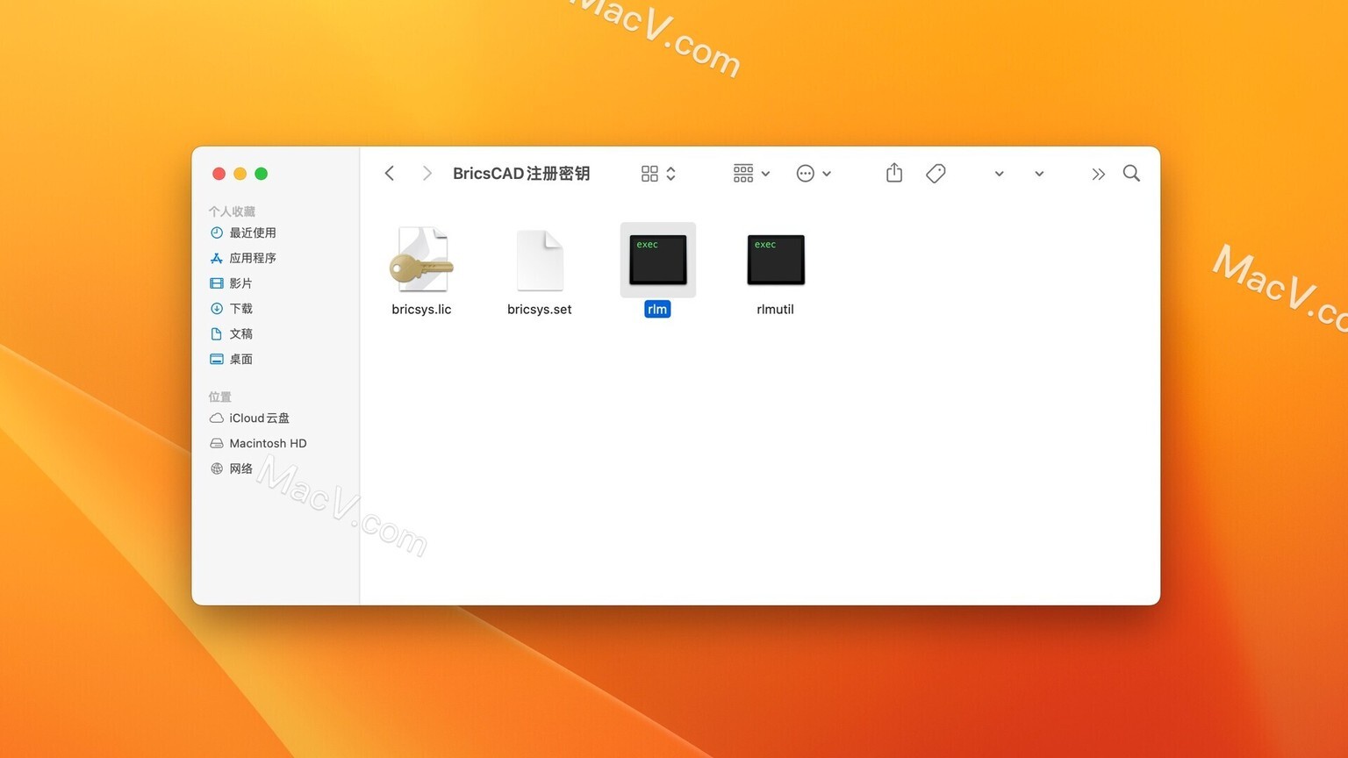Screen dimensions: 1348x758
Task: Click the bricsys.set file name
Action: (540, 309)
